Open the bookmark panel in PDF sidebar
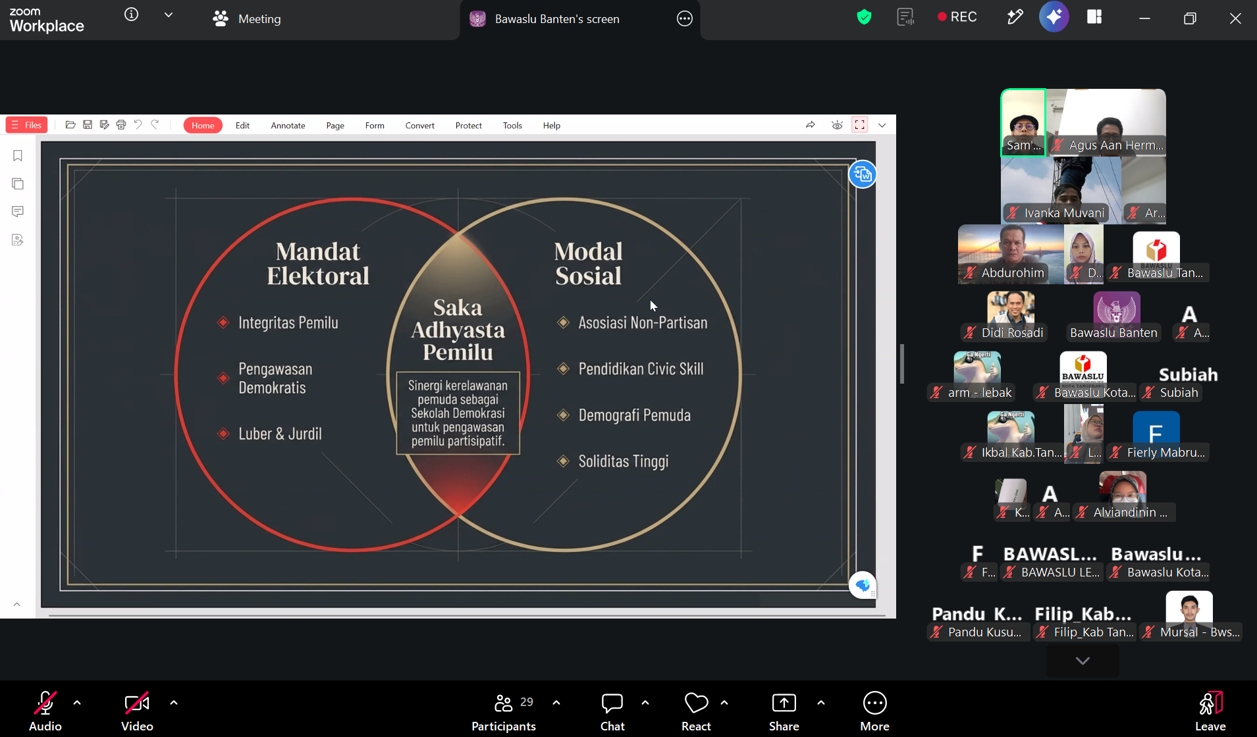 tap(18, 156)
